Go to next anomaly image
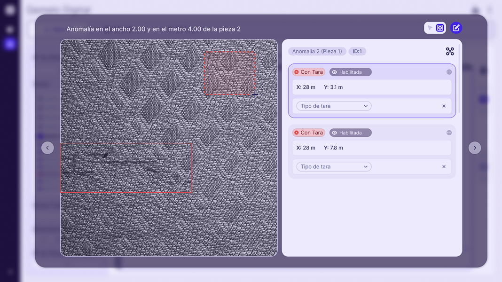Image resolution: width=502 pixels, height=282 pixels. pyautogui.click(x=475, y=148)
